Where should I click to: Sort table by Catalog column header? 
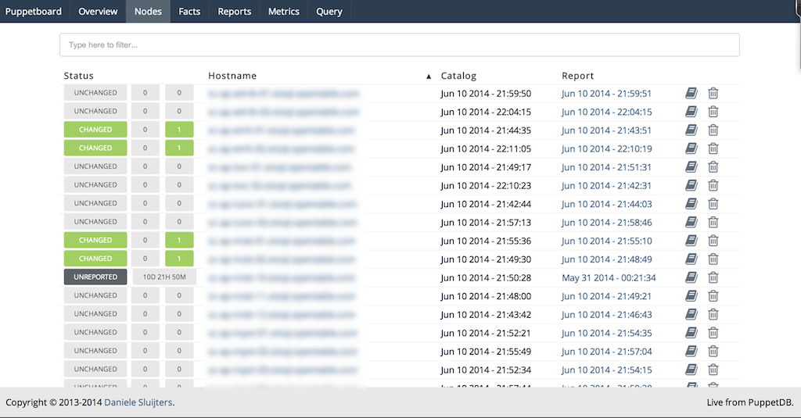(458, 76)
